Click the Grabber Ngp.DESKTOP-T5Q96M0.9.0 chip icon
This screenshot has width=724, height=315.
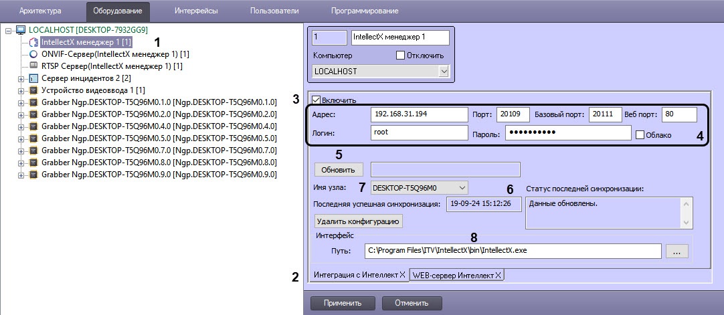[33, 175]
